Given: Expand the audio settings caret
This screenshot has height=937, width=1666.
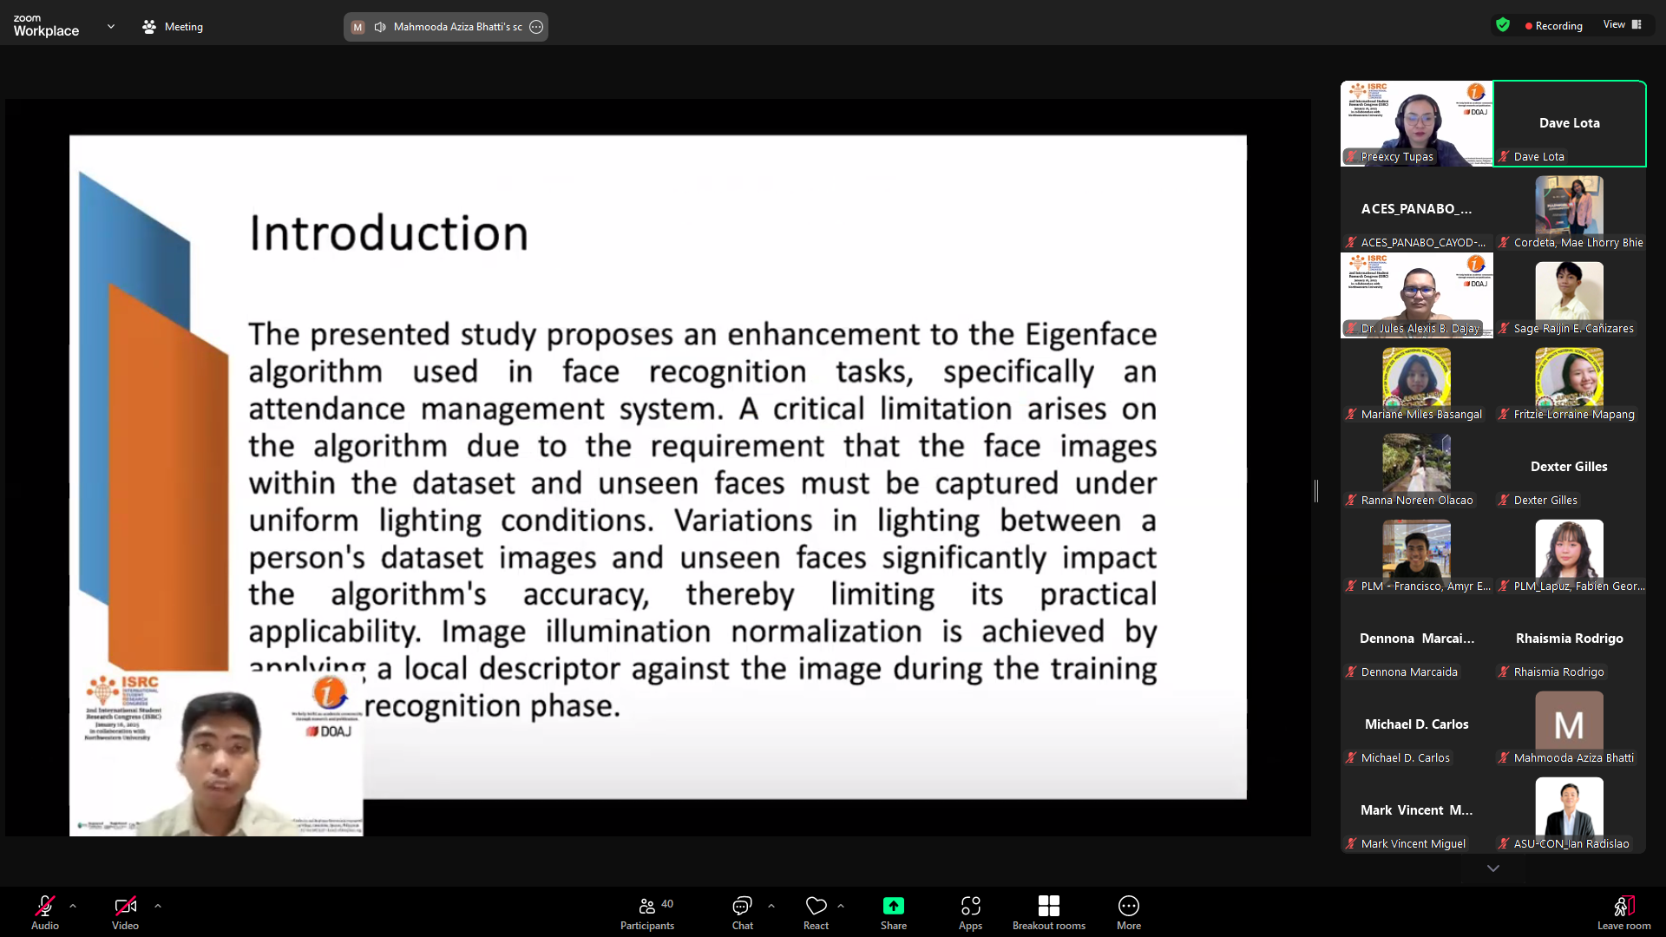Looking at the screenshot, I should pos(73,906).
